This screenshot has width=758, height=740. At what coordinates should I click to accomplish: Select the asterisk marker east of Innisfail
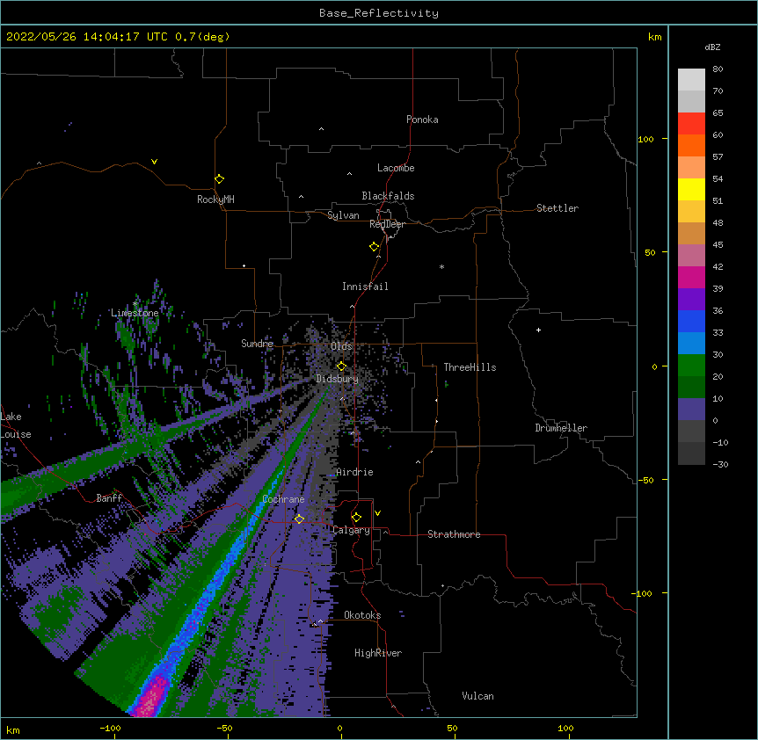(x=441, y=267)
